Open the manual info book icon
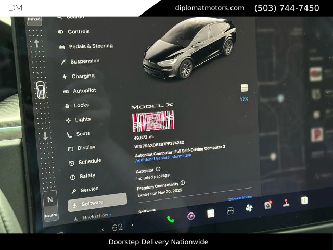Image resolution: width=333 pixels, height=250 pixels. tap(304, 200)
